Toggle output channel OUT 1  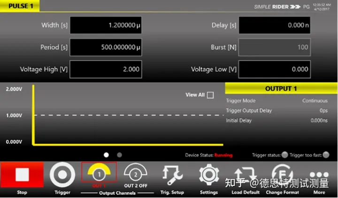click(x=99, y=172)
